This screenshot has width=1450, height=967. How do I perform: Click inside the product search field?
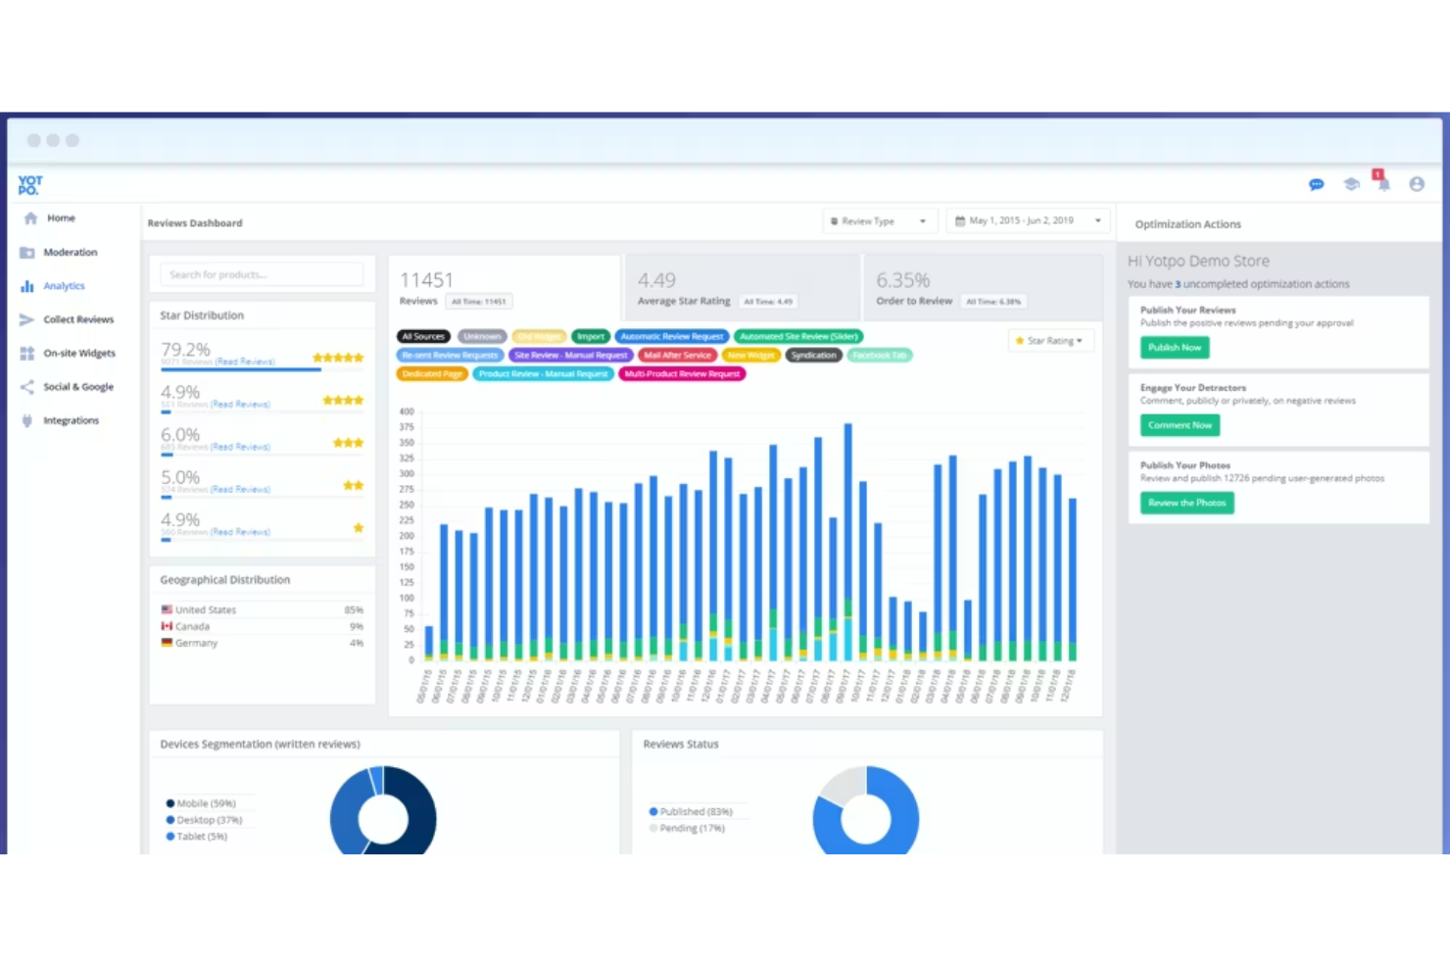click(261, 274)
